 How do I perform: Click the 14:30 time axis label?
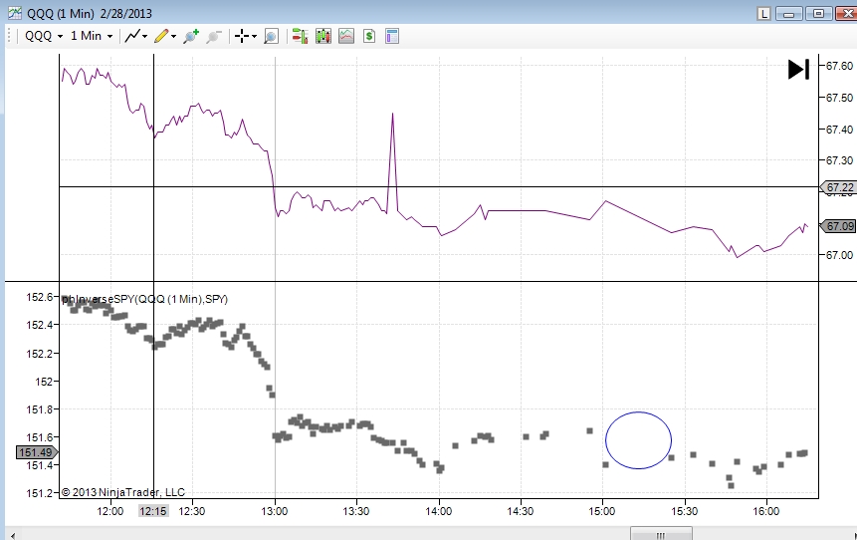coord(521,511)
